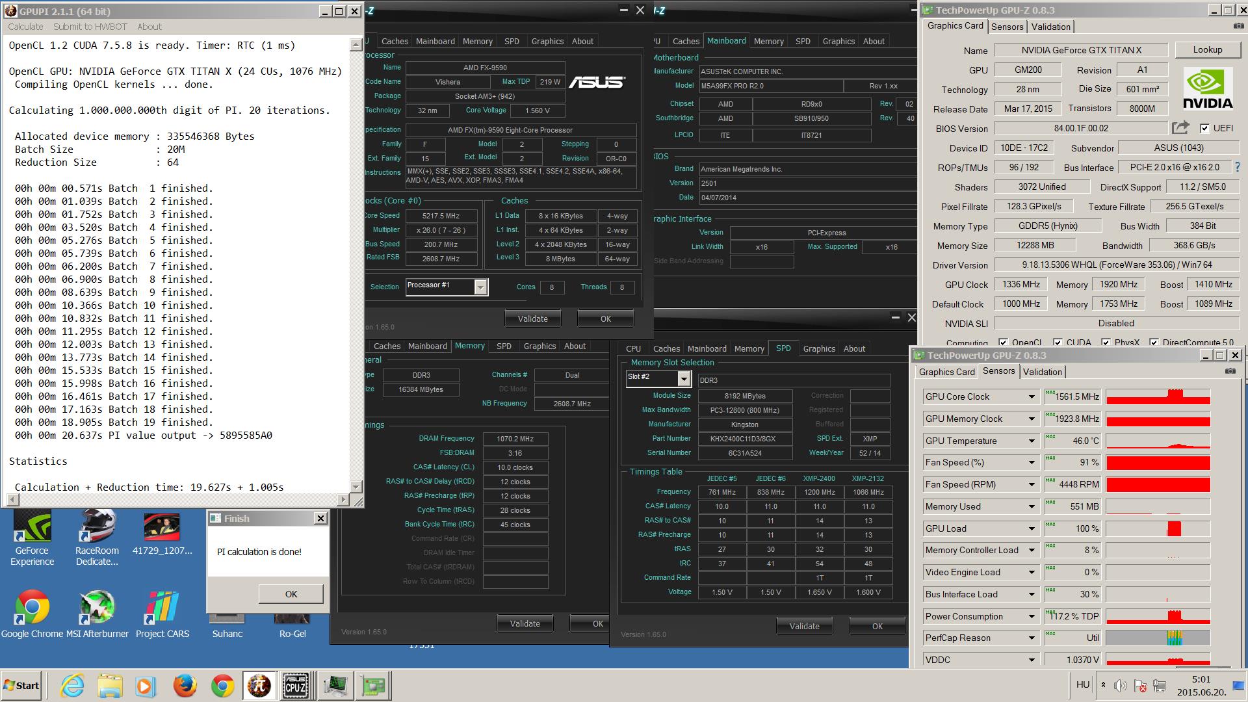1248x702 pixels.
Task: Open the monitor app icon in taskbar
Action: point(336,686)
